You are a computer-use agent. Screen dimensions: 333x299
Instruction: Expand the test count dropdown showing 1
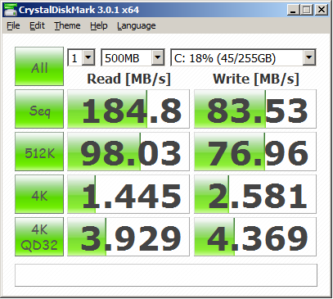[x=81, y=57]
